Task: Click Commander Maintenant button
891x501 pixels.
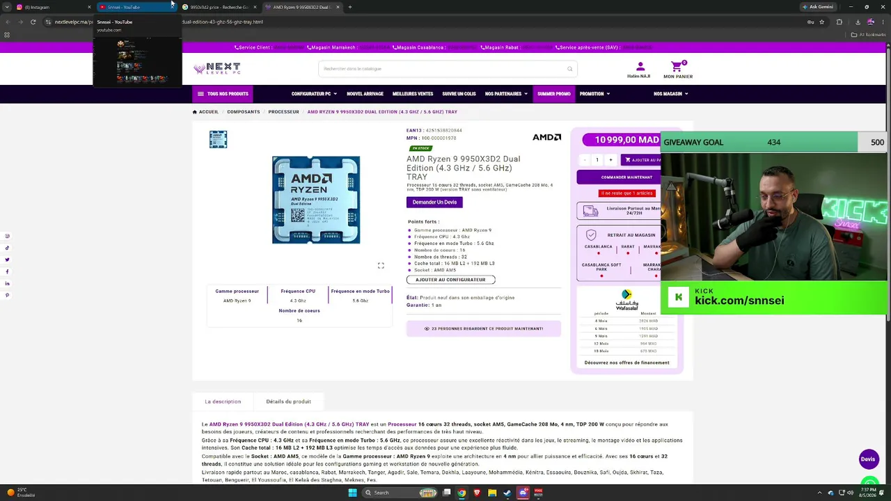Action: point(618,177)
